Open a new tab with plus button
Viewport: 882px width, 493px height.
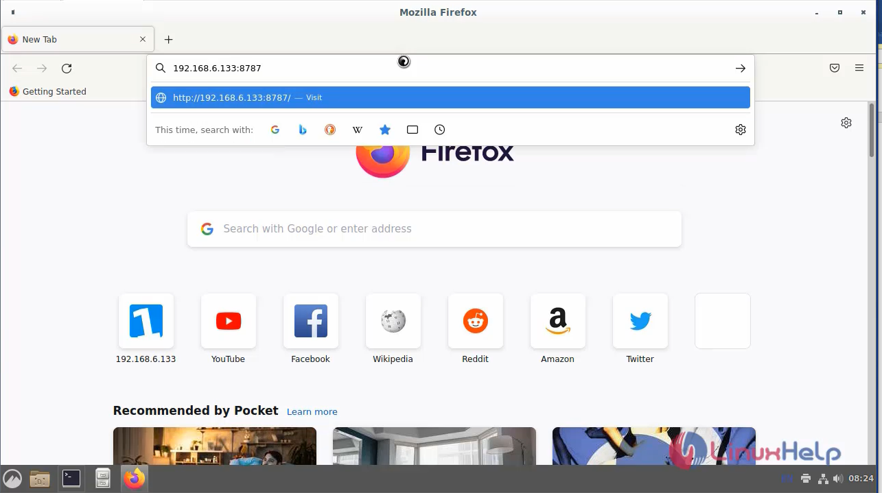click(169, 39)
